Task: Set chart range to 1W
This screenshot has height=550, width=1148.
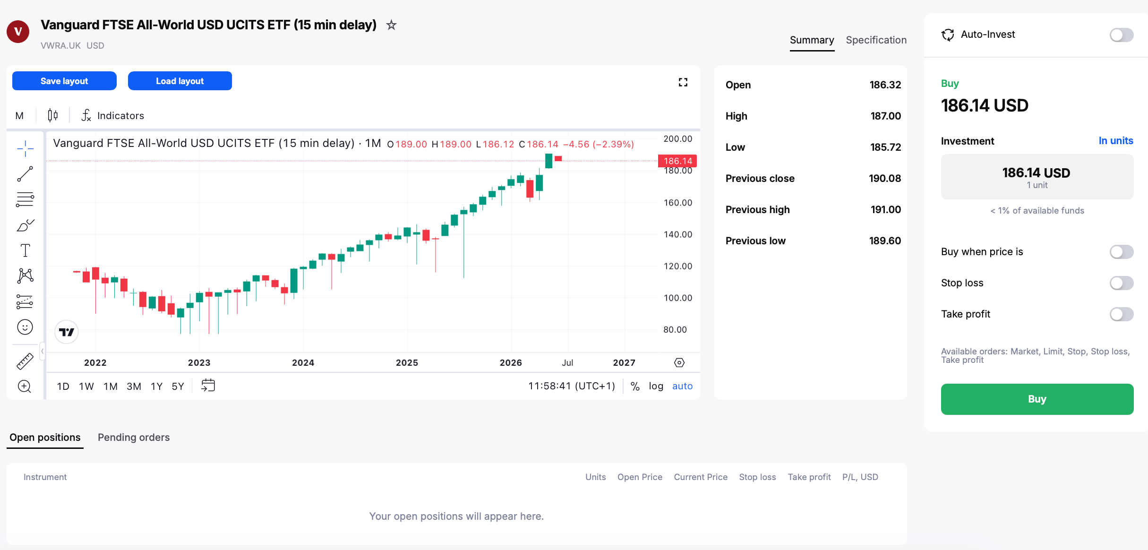Action: pyautogui.click(x=86, y=387)
